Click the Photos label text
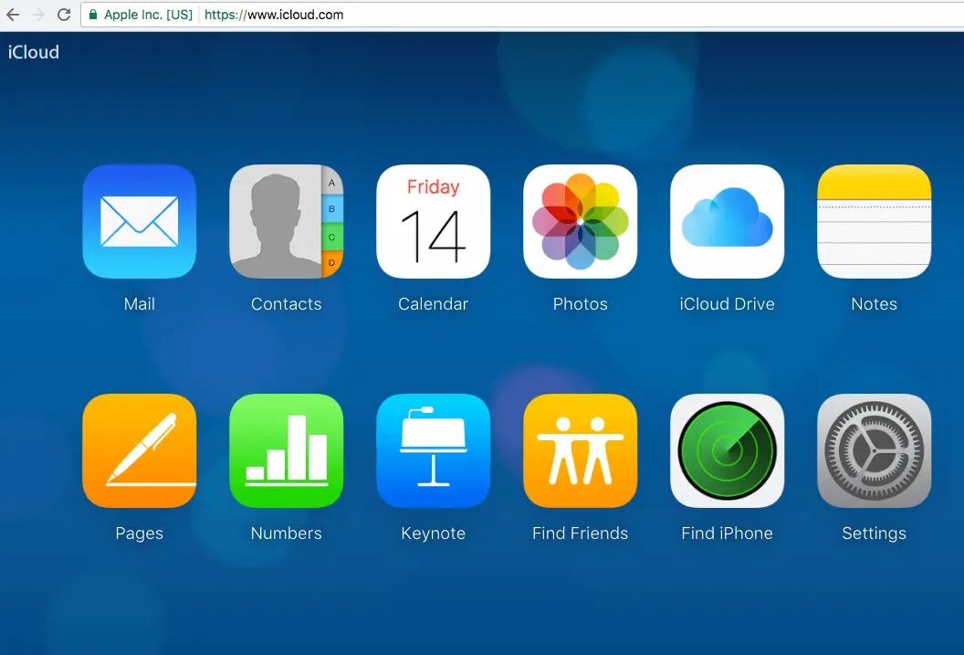 [581, 304]
